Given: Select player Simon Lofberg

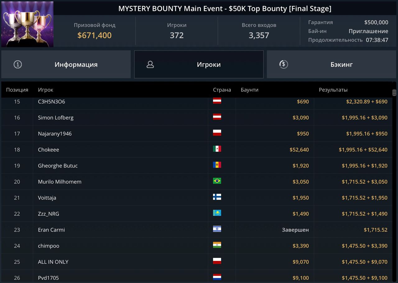Looking at the screenshot, I should [x=56, y=118].
